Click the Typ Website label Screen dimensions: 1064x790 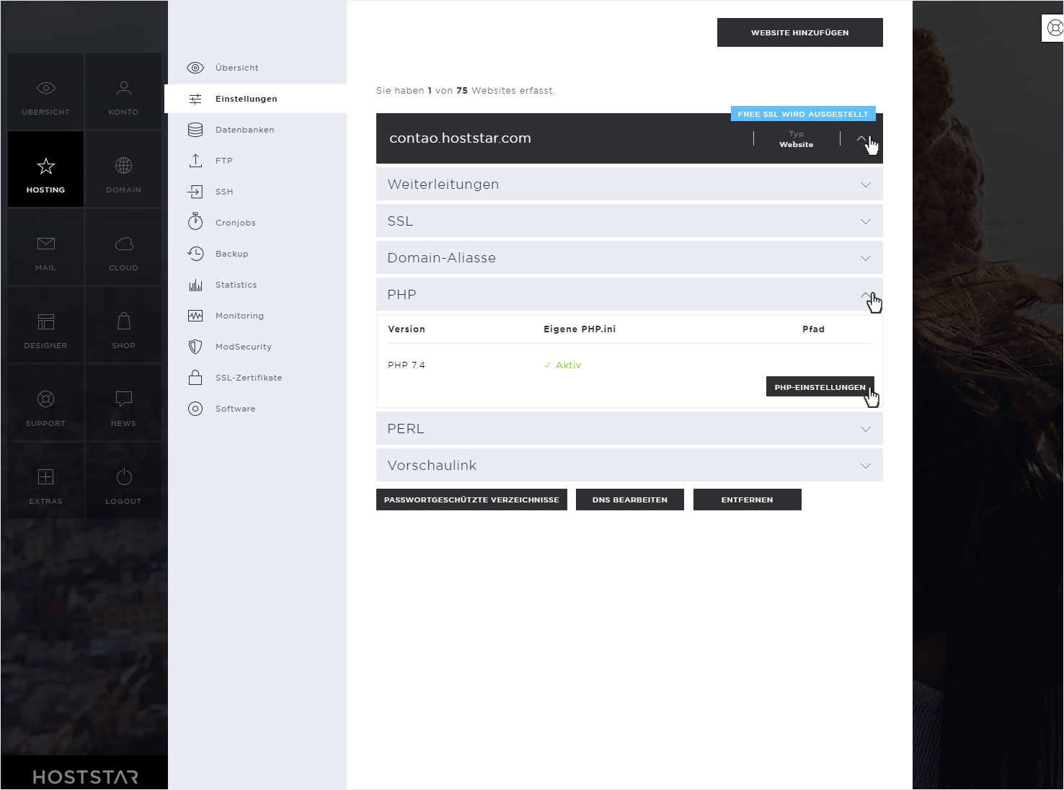click(796, 139)
